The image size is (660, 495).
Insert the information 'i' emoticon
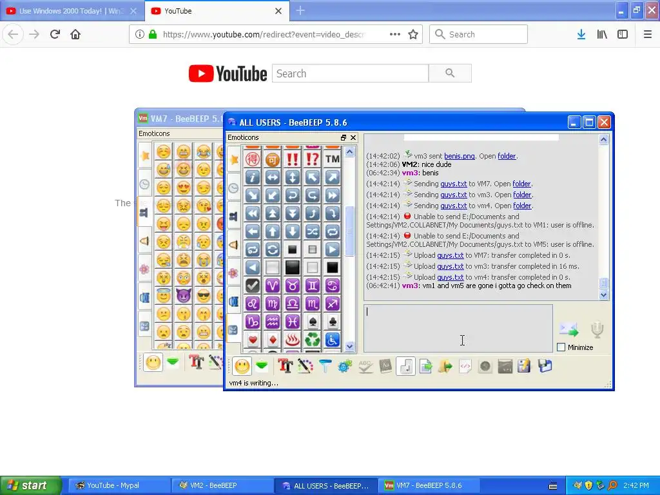point(253,177)
